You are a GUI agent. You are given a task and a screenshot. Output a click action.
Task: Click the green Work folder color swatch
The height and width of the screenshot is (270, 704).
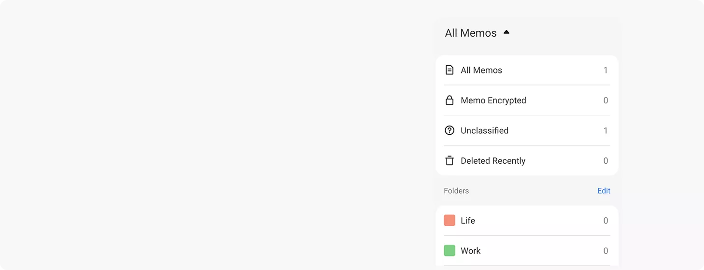[x=449, y=251]
